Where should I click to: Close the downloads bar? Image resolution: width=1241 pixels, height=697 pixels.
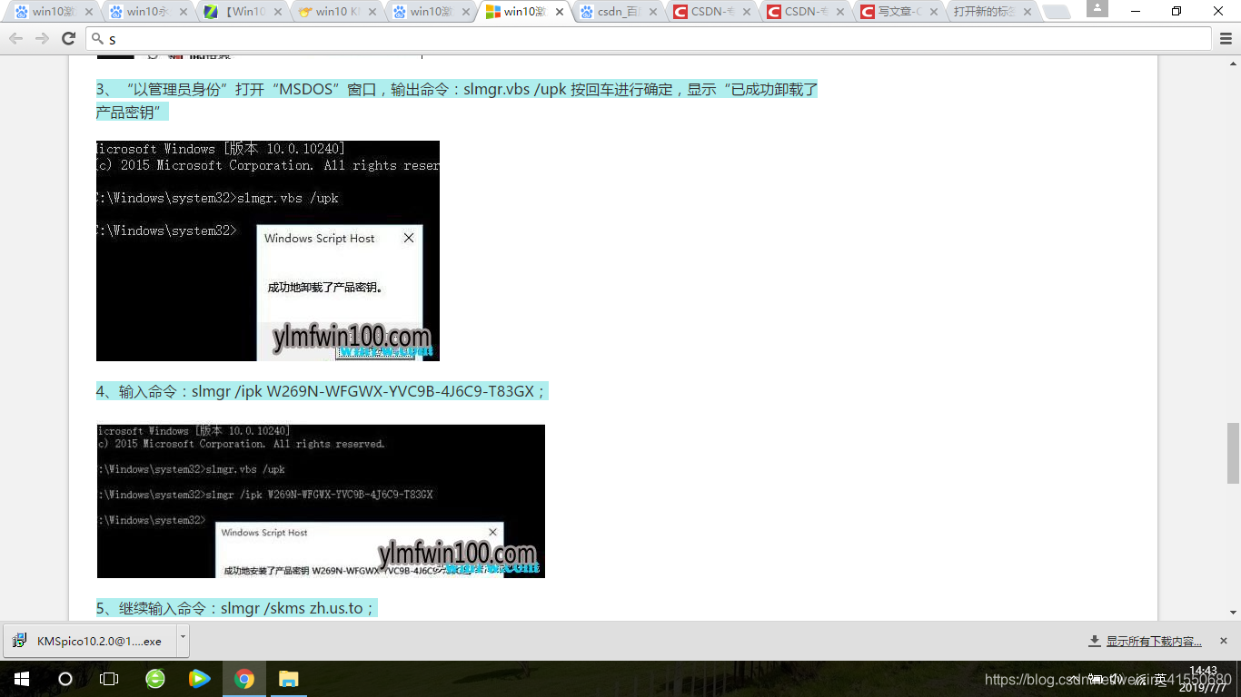(1224, 641)
